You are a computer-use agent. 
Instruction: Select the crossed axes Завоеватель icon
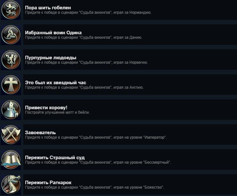[x=11, y=135]
